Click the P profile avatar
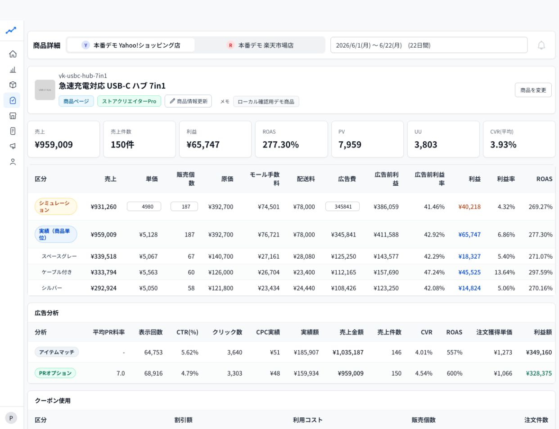The height and width of the screenshot is (429, 559). click(11, 418)
